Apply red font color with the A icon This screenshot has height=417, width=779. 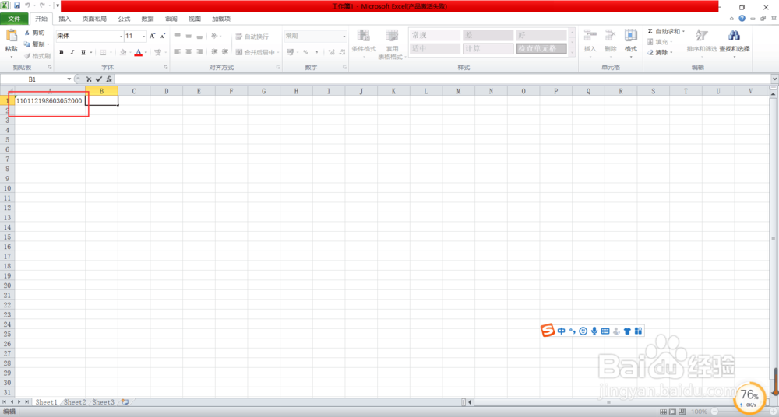click(x=139, y=52)
